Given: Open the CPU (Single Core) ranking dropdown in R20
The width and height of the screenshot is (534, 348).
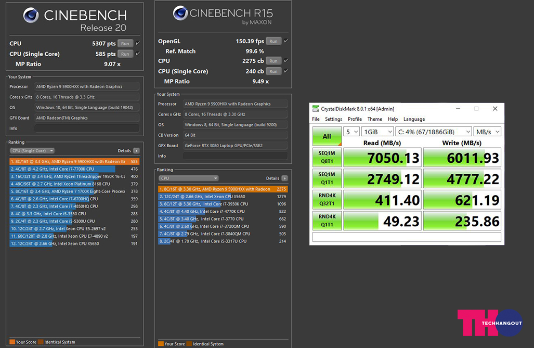Looking at the screenshot, I should point(32,151).
